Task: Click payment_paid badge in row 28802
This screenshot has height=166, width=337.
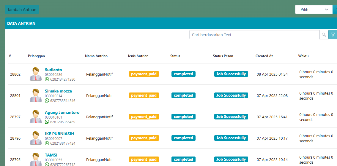Action: [144, 74]
